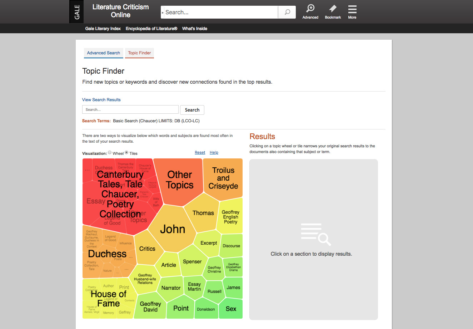Select the Donaldson tile
This screenshot has width=473, height=329.
[x=206, y=309]
